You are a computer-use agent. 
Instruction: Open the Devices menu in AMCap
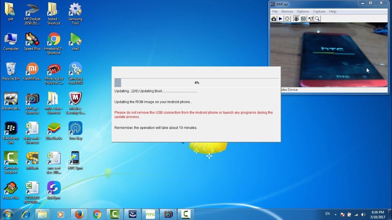(x=287, y=12)
